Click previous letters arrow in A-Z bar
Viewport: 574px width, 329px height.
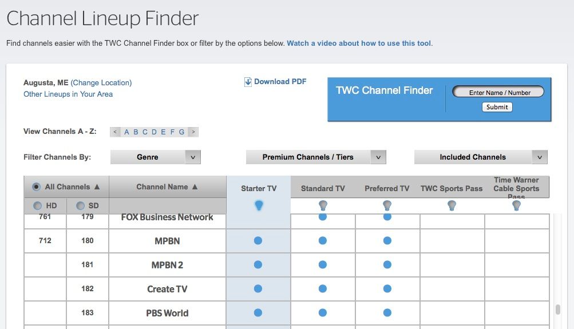(x=115, y=132)
